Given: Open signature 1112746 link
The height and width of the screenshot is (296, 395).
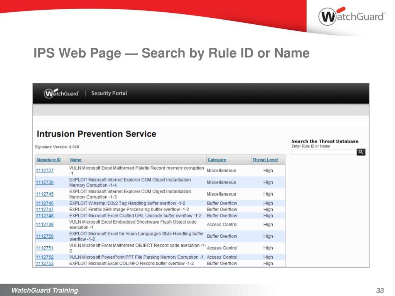Looking at the screenshot, I should (45, 203).
